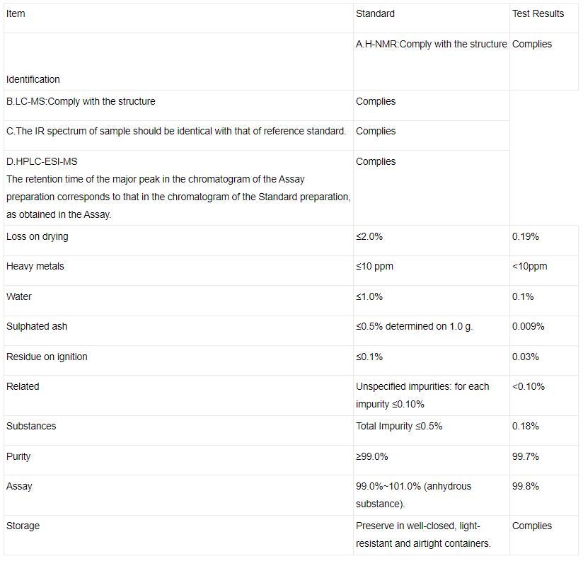Click the "Sulphated ash" row label

[37, 326]
